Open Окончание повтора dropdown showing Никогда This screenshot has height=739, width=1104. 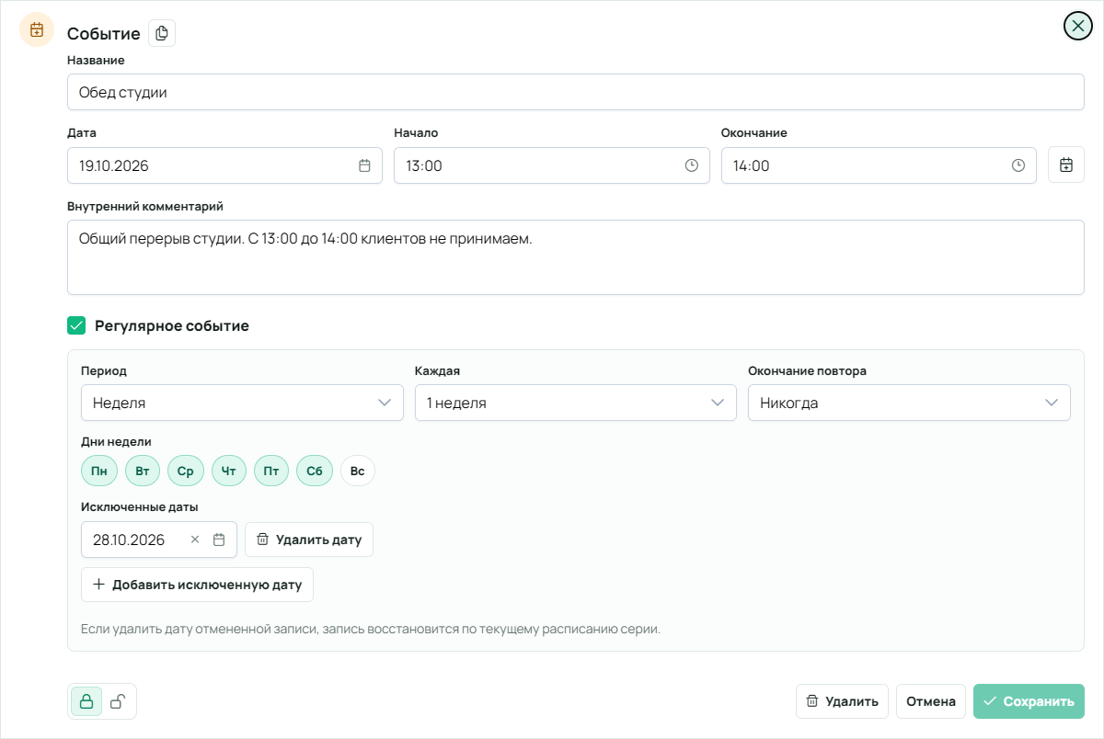pyautogui.click(x=909, y=403)
